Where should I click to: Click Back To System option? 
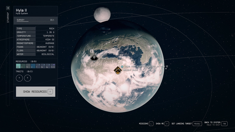coord(213,122)
